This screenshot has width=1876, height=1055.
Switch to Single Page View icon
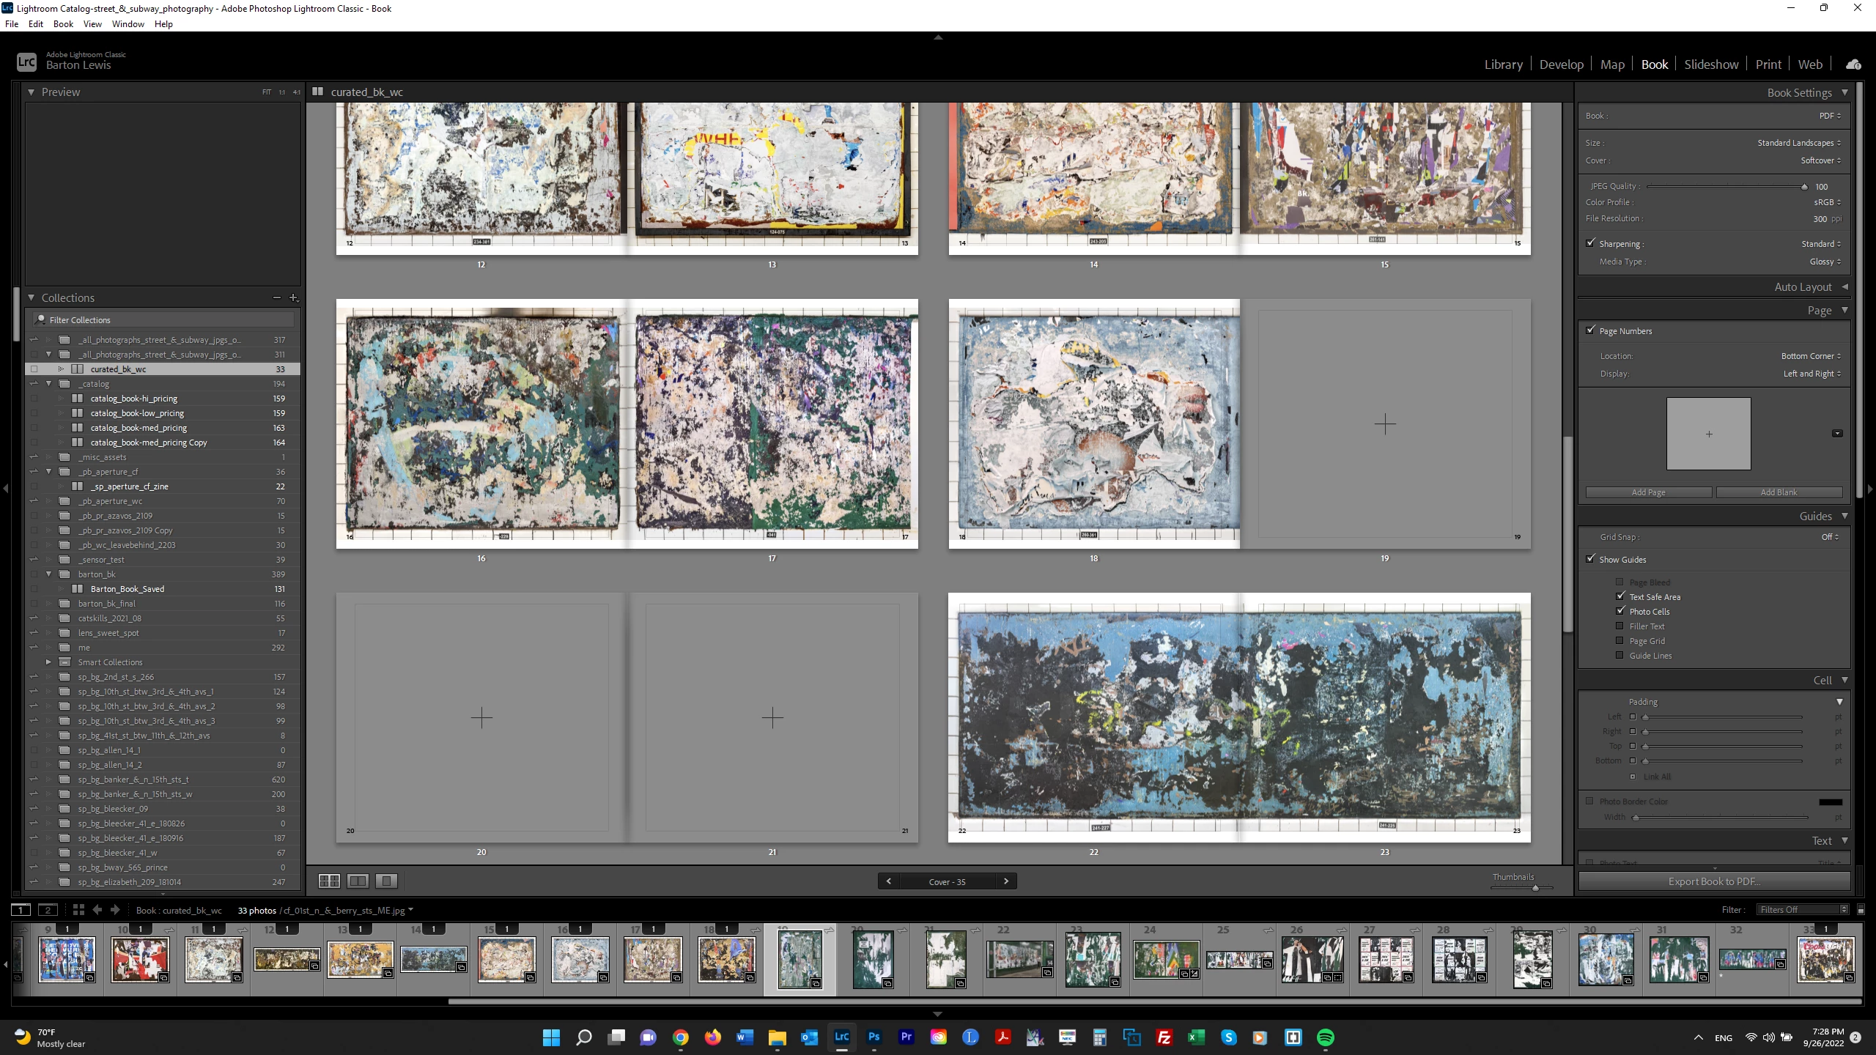click(386, 881)
